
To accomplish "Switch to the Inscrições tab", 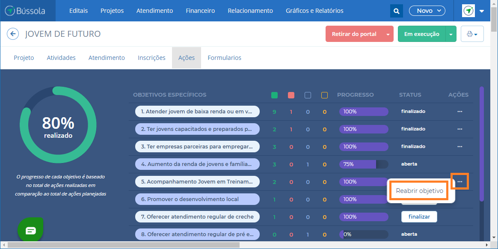I will (151, 58).
